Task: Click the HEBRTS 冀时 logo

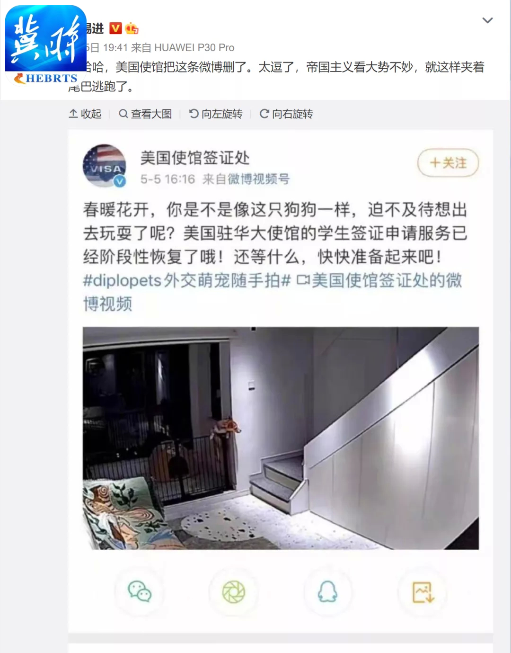Action: [46, 45]
